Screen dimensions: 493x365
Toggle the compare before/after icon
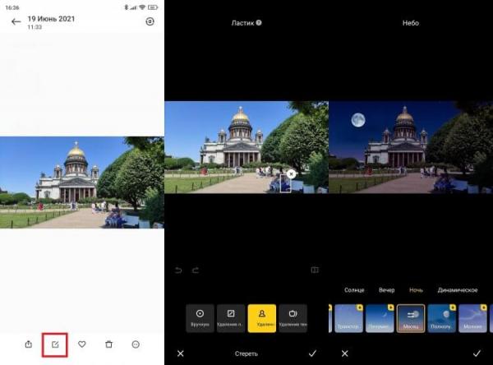click(x=315, y=270)
